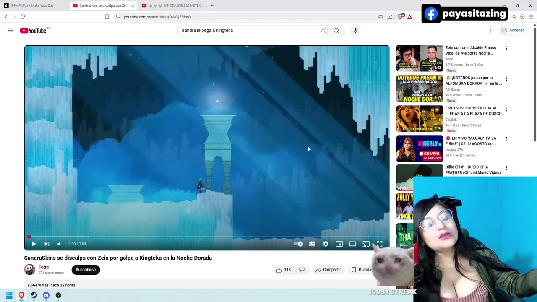537x302 pixels.
Task: Open options for DOTEROS pasan video
Action: [506, 78]
